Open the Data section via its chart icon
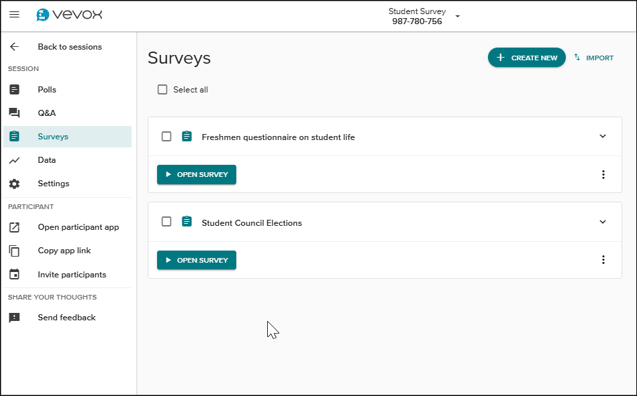 tap(14, 159)
